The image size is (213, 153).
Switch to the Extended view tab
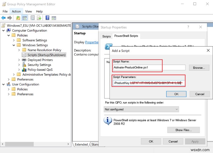pos(81,144)
